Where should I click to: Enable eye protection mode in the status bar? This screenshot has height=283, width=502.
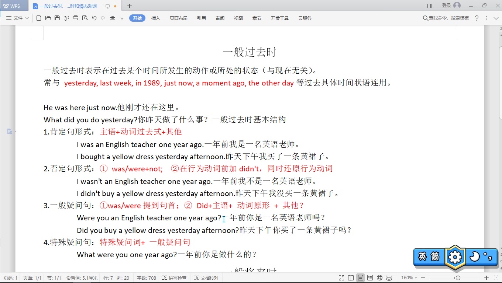389,278
